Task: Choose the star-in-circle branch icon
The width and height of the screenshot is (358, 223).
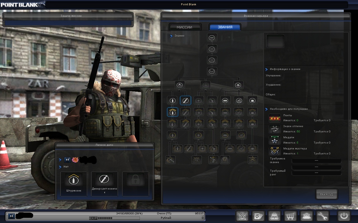Action: click(180, 85)
